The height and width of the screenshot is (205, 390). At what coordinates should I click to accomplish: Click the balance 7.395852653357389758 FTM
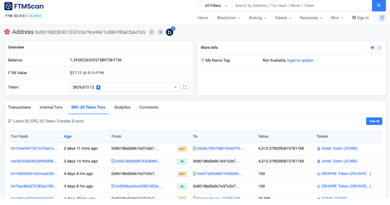point(96,60)
